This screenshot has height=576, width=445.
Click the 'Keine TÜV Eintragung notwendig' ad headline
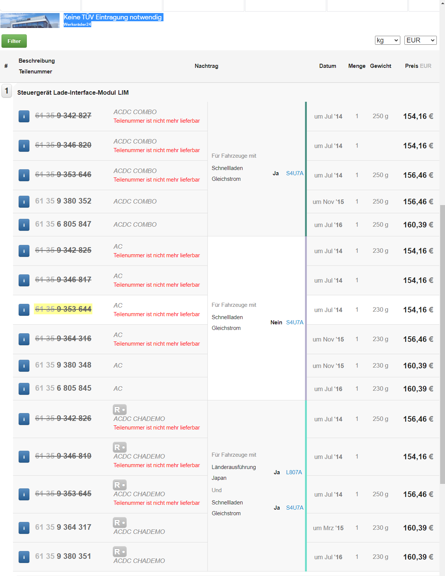(x=113, y=17)
